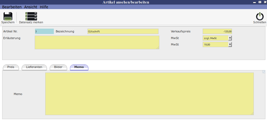The image size is (267, 121).
Task: Select the Memo tab
Action: [x=79, y=67]
